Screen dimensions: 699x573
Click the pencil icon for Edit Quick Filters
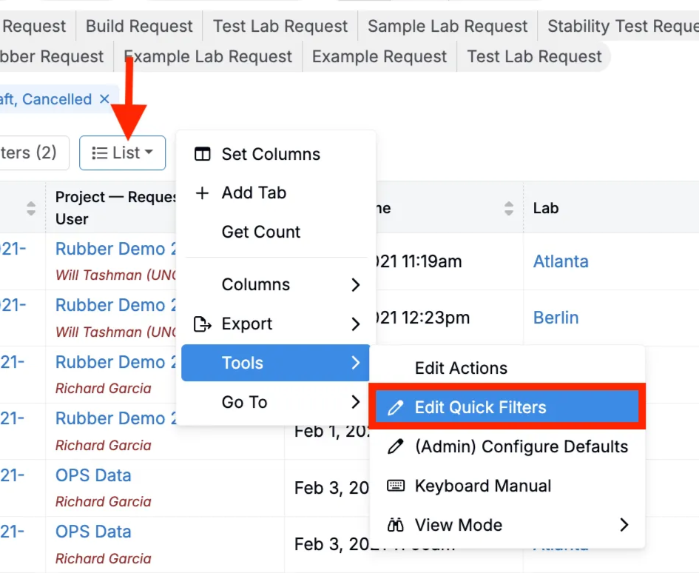point(396,408)
